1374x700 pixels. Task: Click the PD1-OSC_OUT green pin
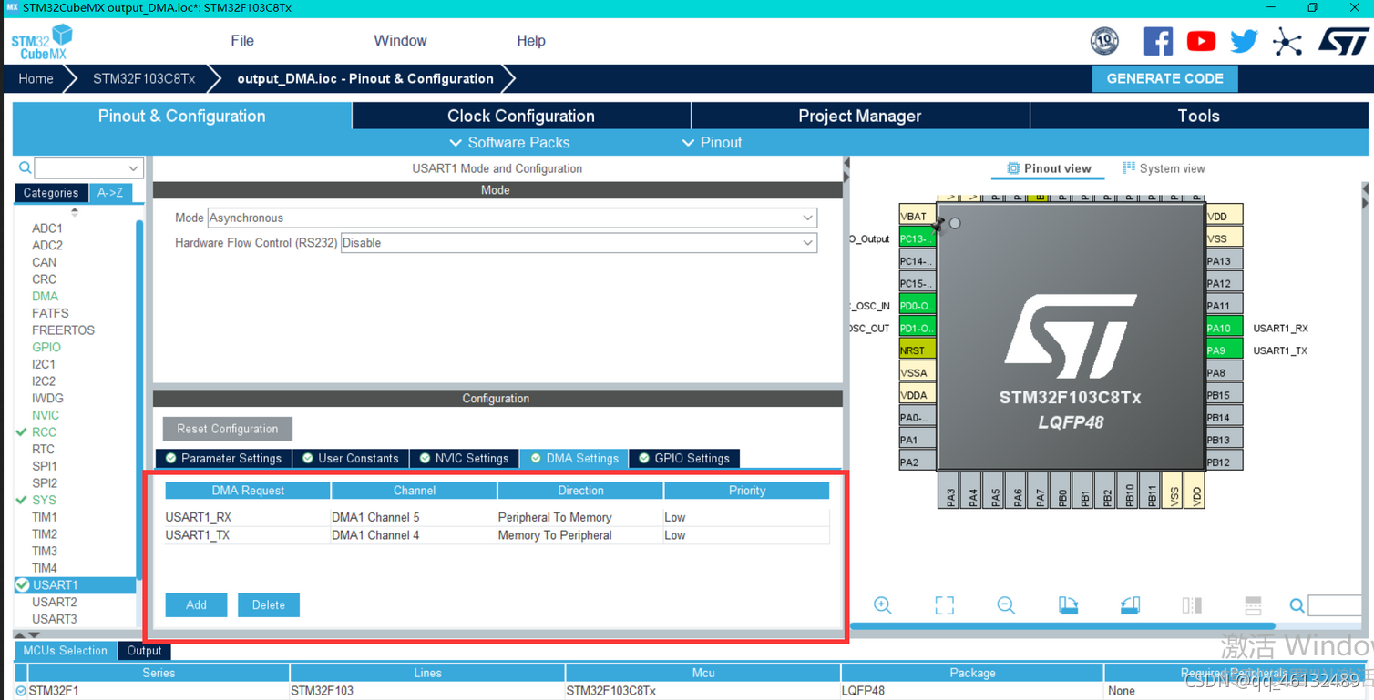point(918,328)
